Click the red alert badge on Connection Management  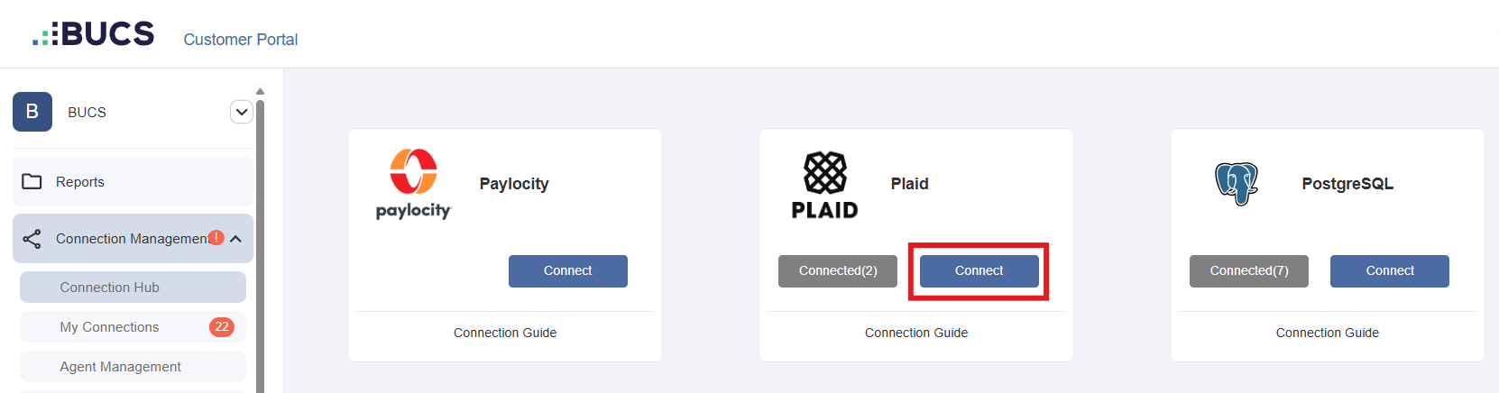[x=216, y=238]
